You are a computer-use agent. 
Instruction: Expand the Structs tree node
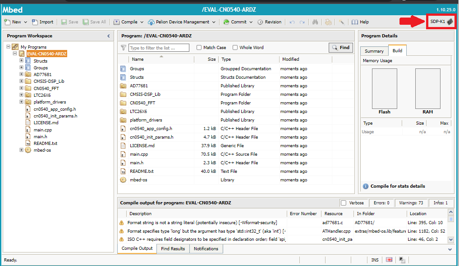[x=21, y=60]
